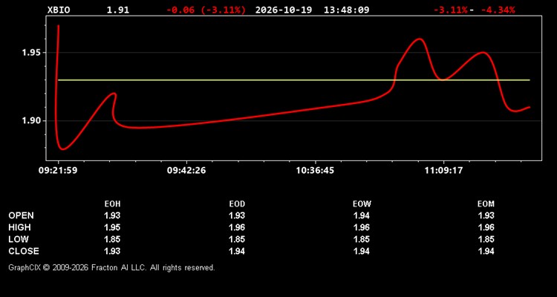
Task: Click the EOH HIGH value 1.95
Action: [112, 227]
